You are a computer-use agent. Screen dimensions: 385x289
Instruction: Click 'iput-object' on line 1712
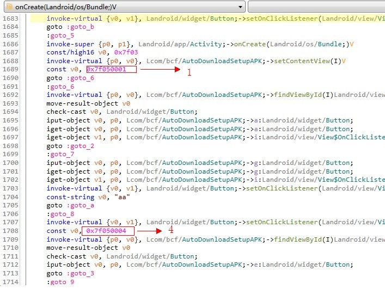point(68,265)
